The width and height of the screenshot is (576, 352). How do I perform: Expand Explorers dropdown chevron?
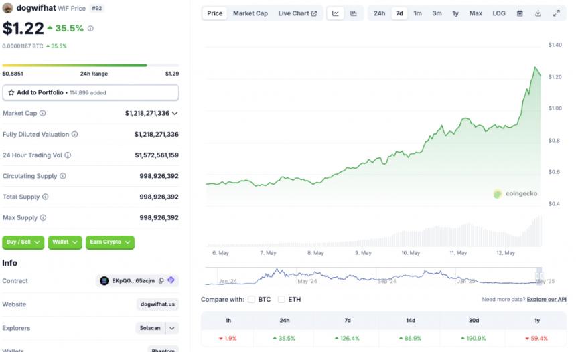click(x=172, y=328)
